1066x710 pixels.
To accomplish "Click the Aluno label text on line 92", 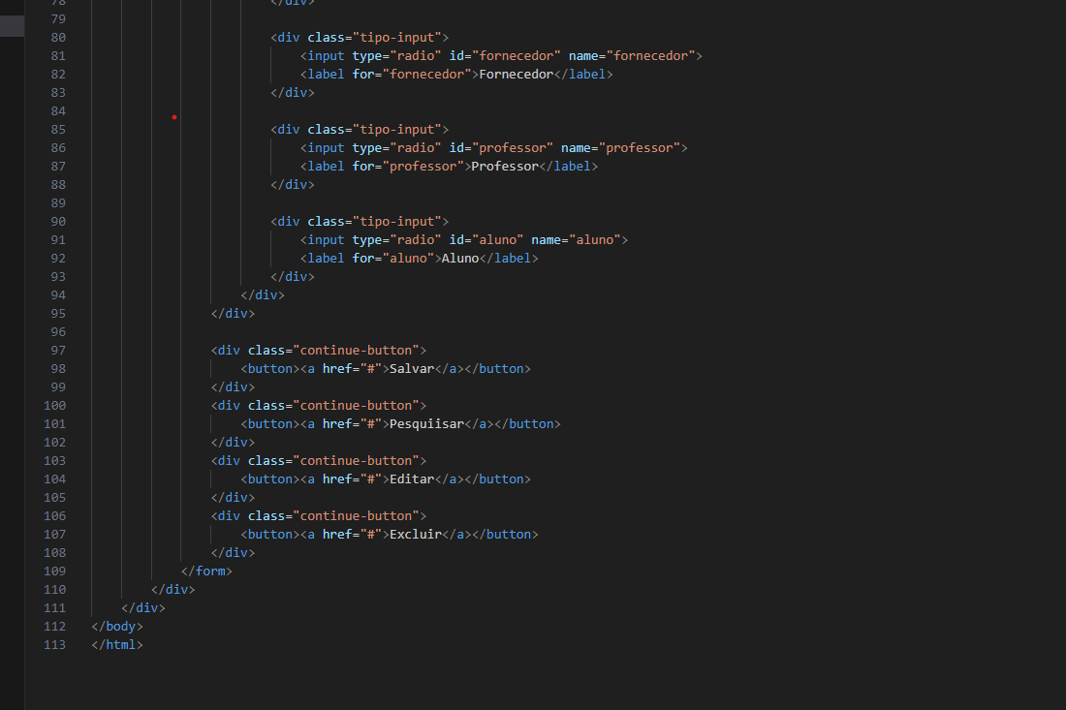I will [459, 258].
